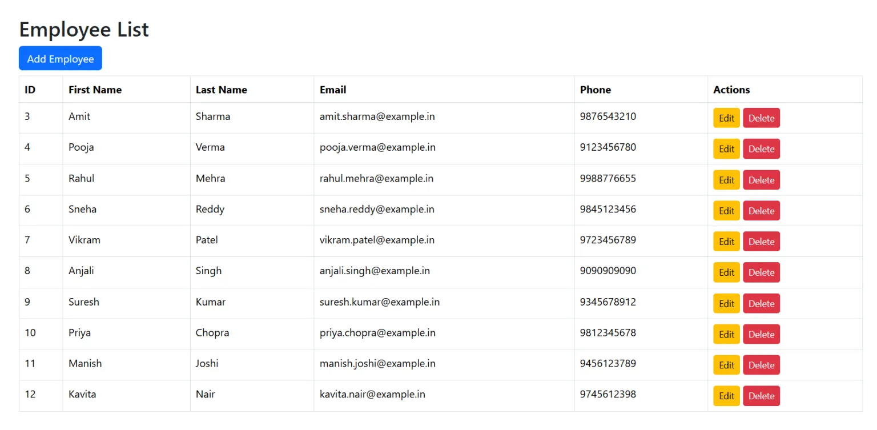Image resolution: width=877 pixels, height=430 pixels.
Task: Delete Priya Chopra's record
Action: (x=761, y=334)
